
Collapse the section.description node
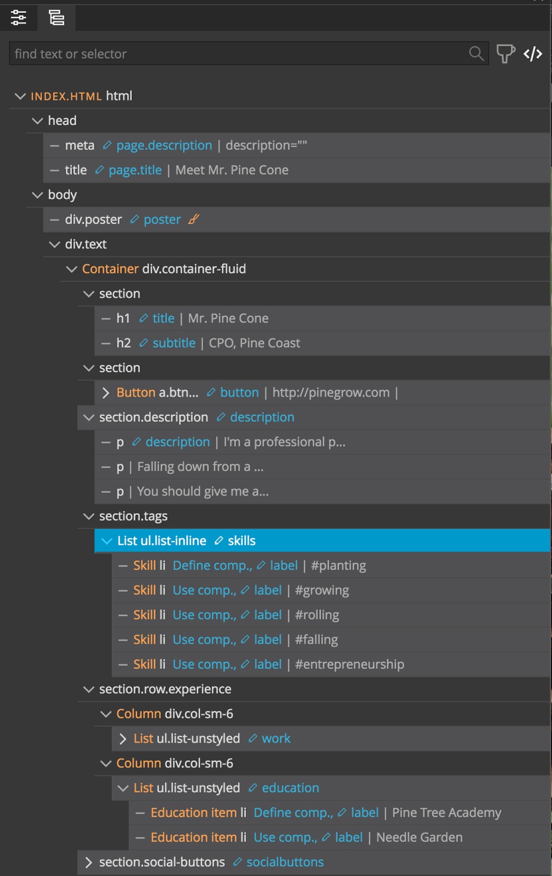point(89,417)
